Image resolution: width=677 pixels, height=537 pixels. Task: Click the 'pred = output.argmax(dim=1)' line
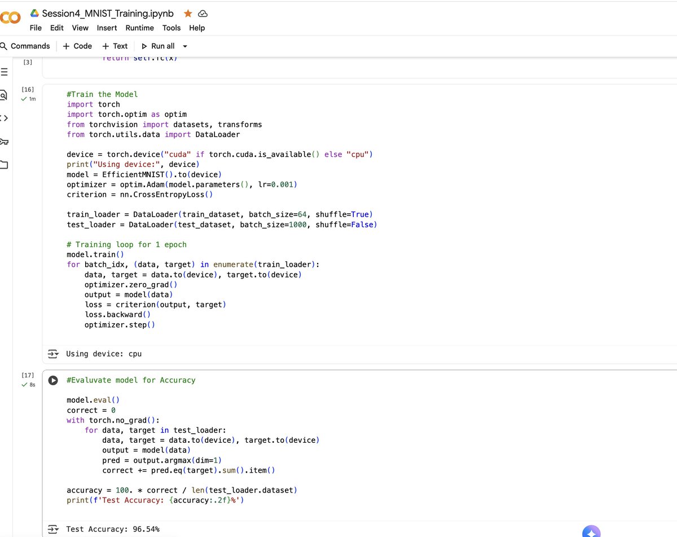[162, 460]
